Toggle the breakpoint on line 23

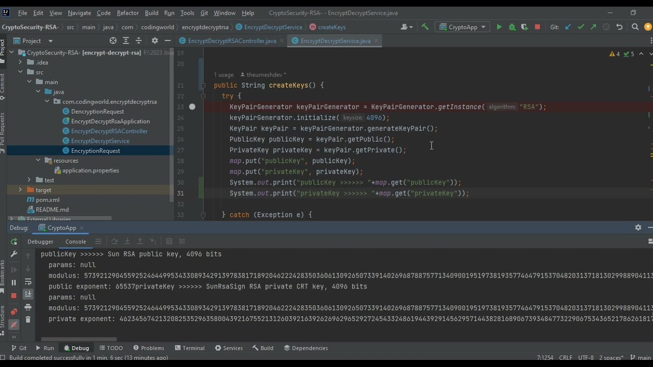[x=192, y=107]
